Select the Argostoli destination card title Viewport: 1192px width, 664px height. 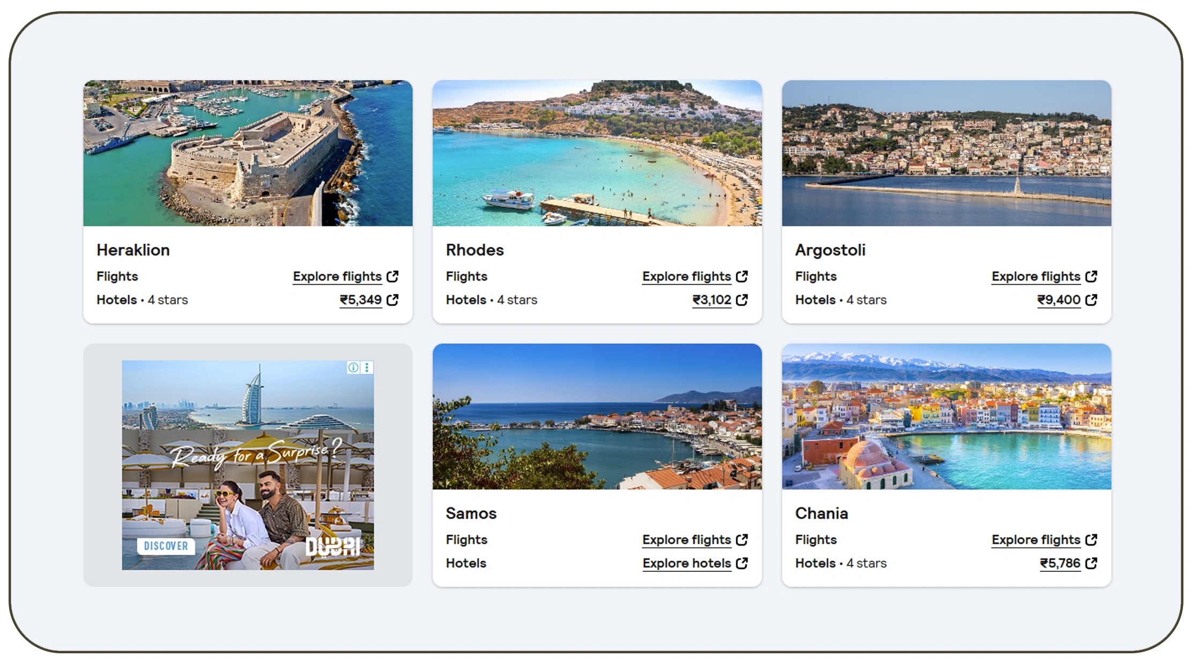pyautogui.click(x=830, y=250)
